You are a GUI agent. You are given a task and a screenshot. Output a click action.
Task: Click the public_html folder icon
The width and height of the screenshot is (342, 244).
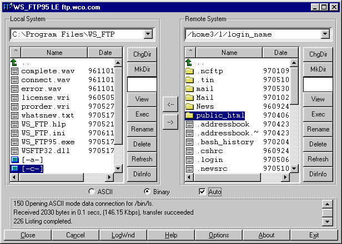point(189,115)
